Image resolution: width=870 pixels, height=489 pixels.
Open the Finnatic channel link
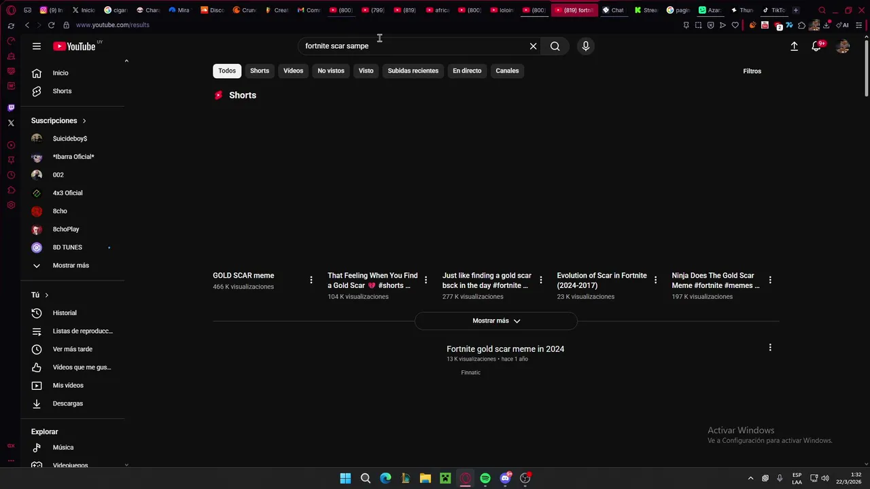click(x=470, y=372)
